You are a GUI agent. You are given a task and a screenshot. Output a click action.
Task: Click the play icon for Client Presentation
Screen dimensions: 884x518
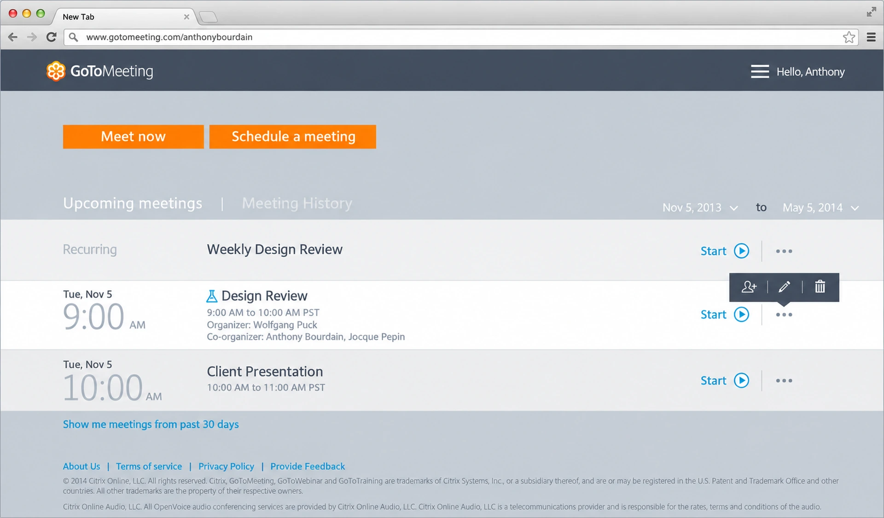(741, 380)
